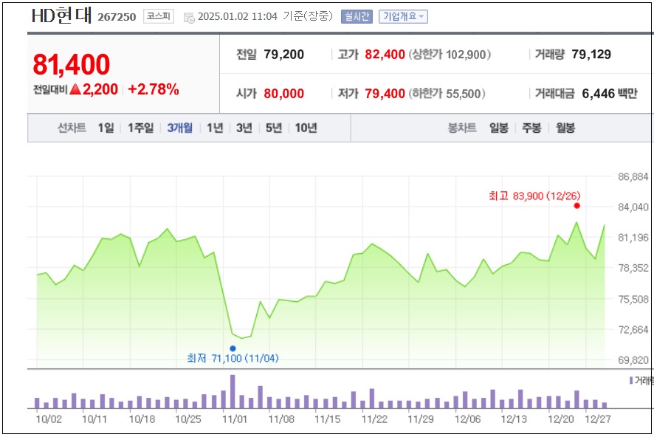
Task: Switch to 월봉 candlestick chart
Action: pyautogui.click(x=565, y=128)
